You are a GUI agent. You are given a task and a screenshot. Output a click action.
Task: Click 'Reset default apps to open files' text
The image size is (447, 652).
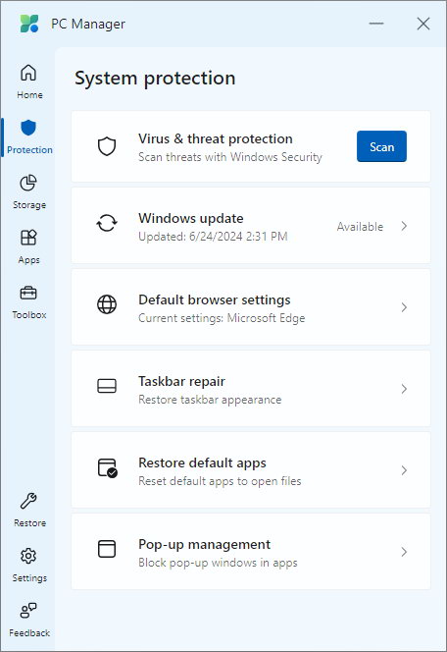pos(220,481)
